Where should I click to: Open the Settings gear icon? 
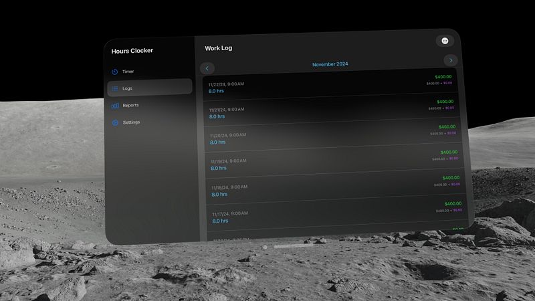115,122
